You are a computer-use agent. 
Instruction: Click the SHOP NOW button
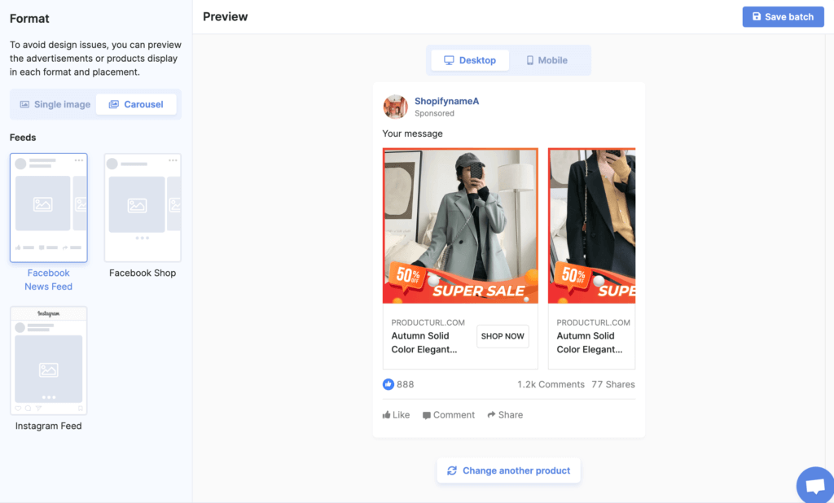tap(503, 336)
